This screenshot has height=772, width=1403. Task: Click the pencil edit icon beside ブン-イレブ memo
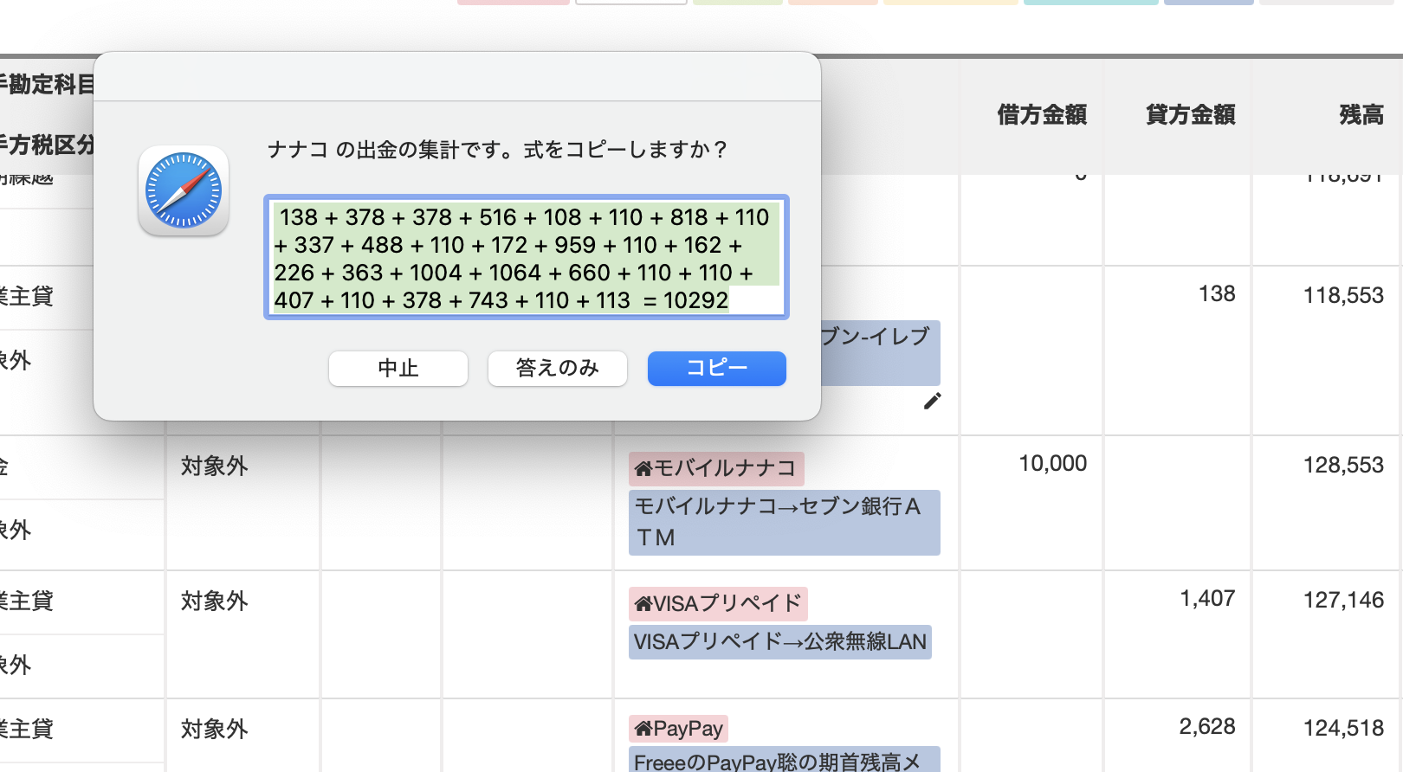(932, 401)
